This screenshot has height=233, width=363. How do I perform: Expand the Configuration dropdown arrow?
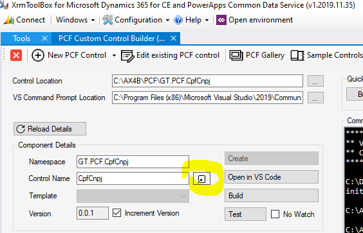pos(167,21)
